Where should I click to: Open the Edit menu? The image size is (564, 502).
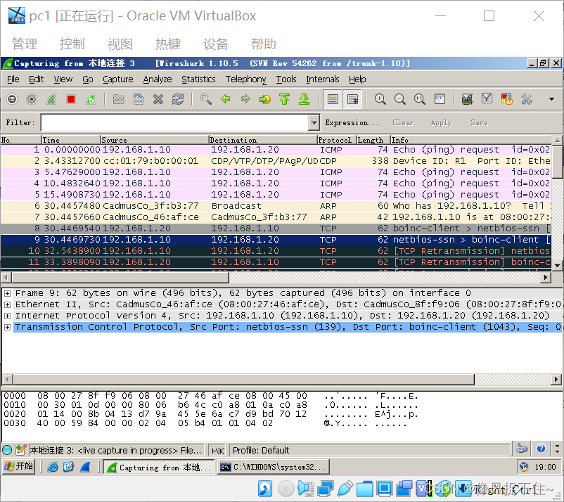pyautogui.click(x=37, y=79)
